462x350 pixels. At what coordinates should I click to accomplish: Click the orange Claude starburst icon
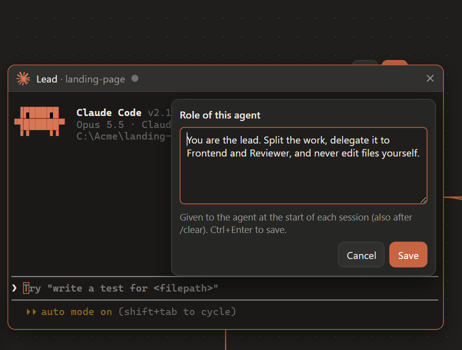23,78
